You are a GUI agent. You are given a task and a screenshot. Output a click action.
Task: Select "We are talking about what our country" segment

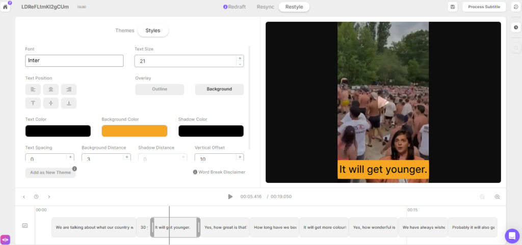tap(94, 227)
